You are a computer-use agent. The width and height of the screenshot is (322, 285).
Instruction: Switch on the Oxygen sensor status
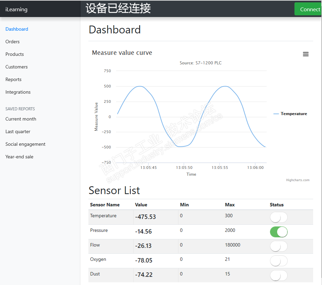point(279,261)
